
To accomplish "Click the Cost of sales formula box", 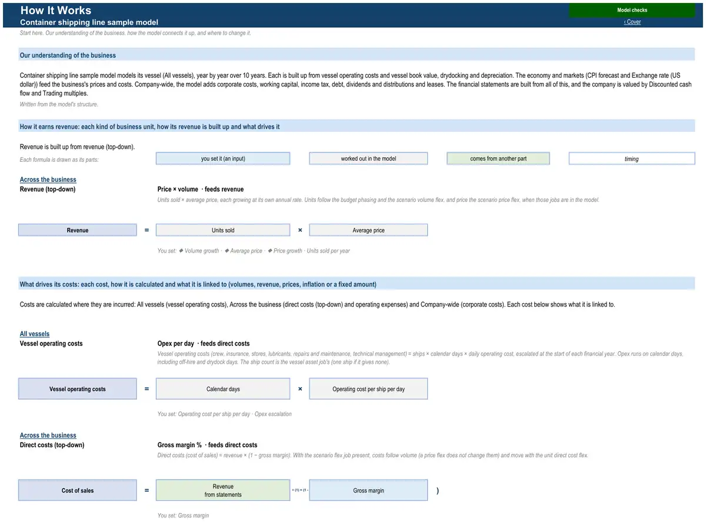I will click(x=78, y=490).
